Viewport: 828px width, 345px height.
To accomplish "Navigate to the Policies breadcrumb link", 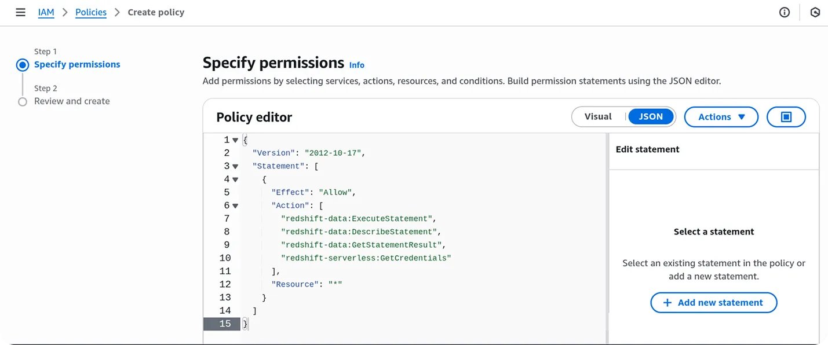I will click(x=90, y=12).
